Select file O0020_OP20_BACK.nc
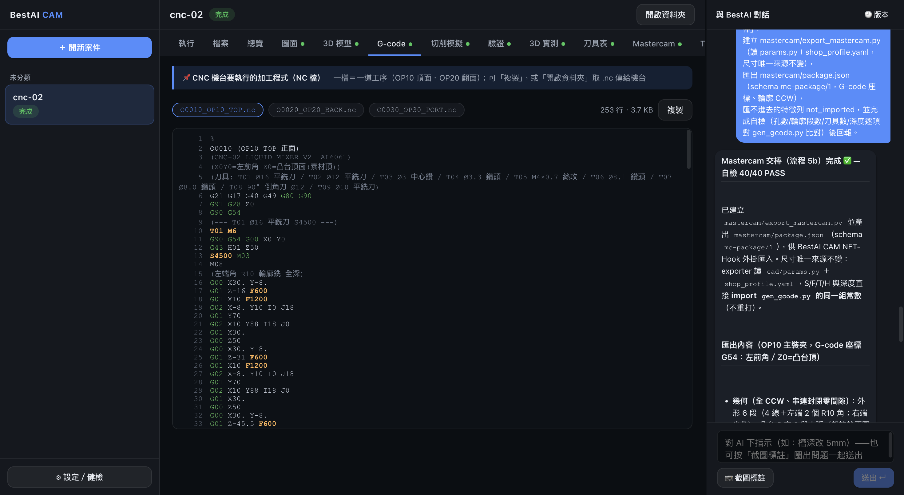 (x=316, y=110)
